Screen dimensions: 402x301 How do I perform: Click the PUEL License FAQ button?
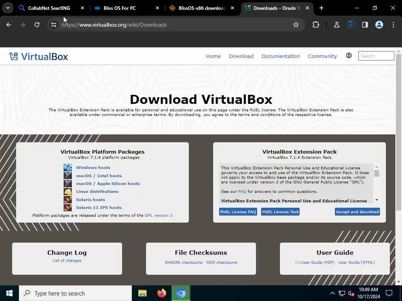pyautogui.click(x=238, y=212)
